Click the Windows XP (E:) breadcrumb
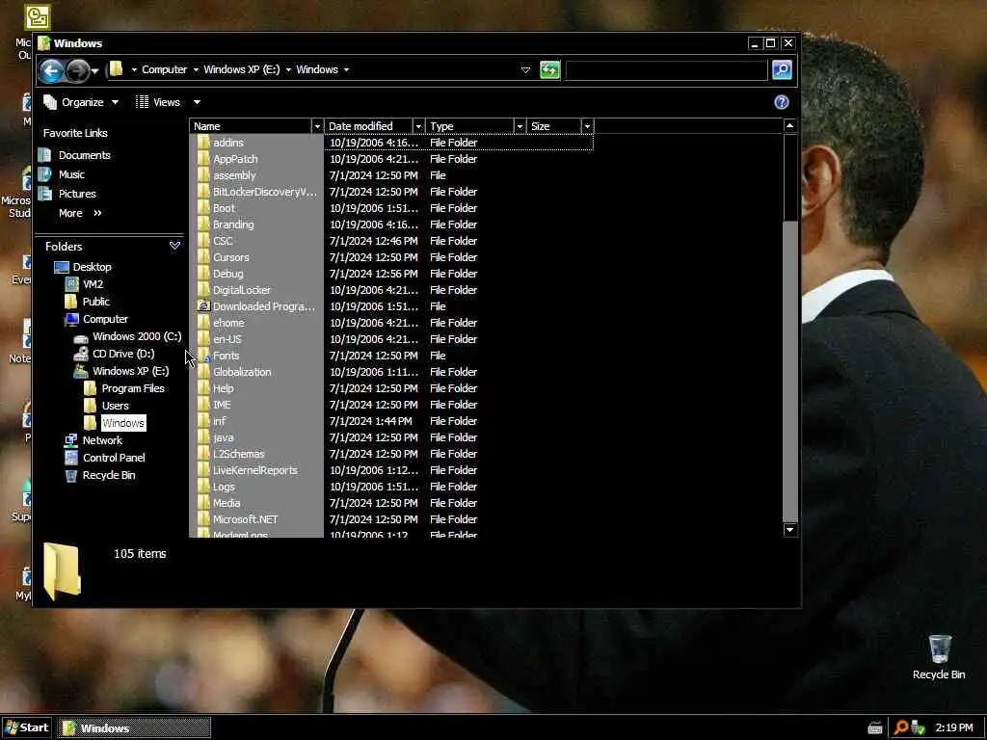The width and height of the screenshot is (987, 740). click(241, 69)
